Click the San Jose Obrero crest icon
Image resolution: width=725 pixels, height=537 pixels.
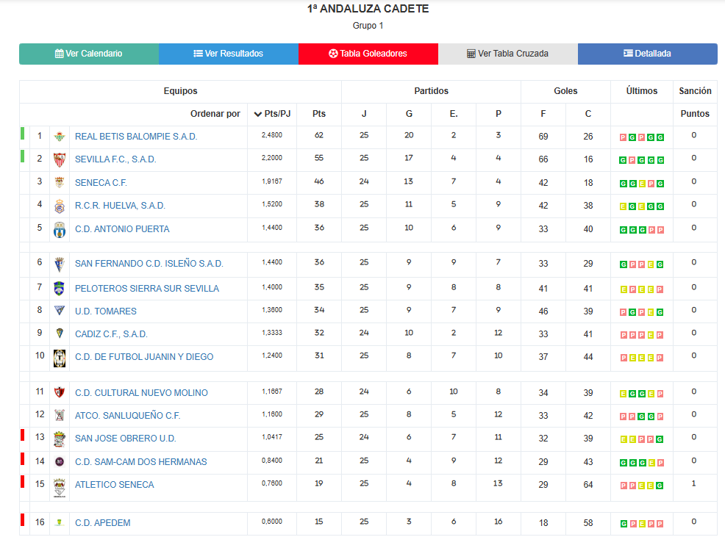[x=59, y=439]
